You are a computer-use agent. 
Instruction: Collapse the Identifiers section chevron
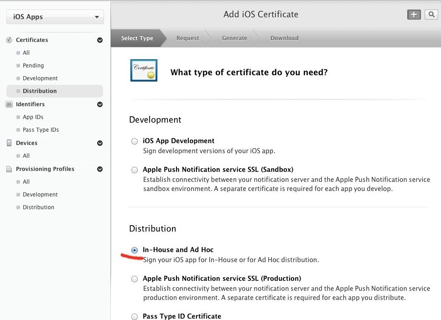tap(100, 104)
